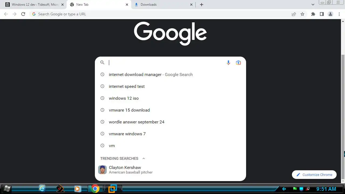Go forward using the forward arrow
Screen dimensions: 345x194
click(x=15, y=14)
